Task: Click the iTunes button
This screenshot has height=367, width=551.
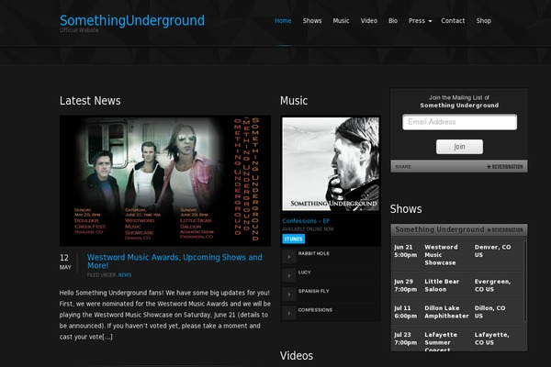Action: pyautogui.click(x=294, y=239)
